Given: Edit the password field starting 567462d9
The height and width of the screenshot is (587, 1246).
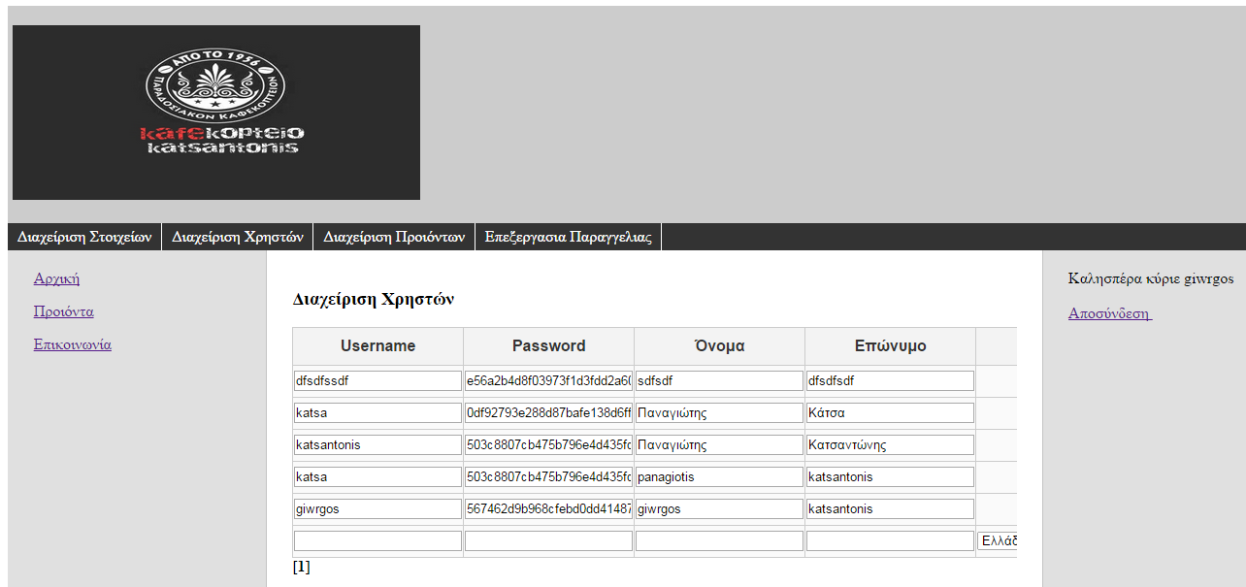Looking at the screenshot, I should click(x=548, y=509).
